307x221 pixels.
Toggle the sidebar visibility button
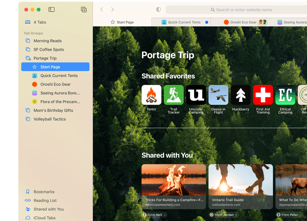click(51, 9)
